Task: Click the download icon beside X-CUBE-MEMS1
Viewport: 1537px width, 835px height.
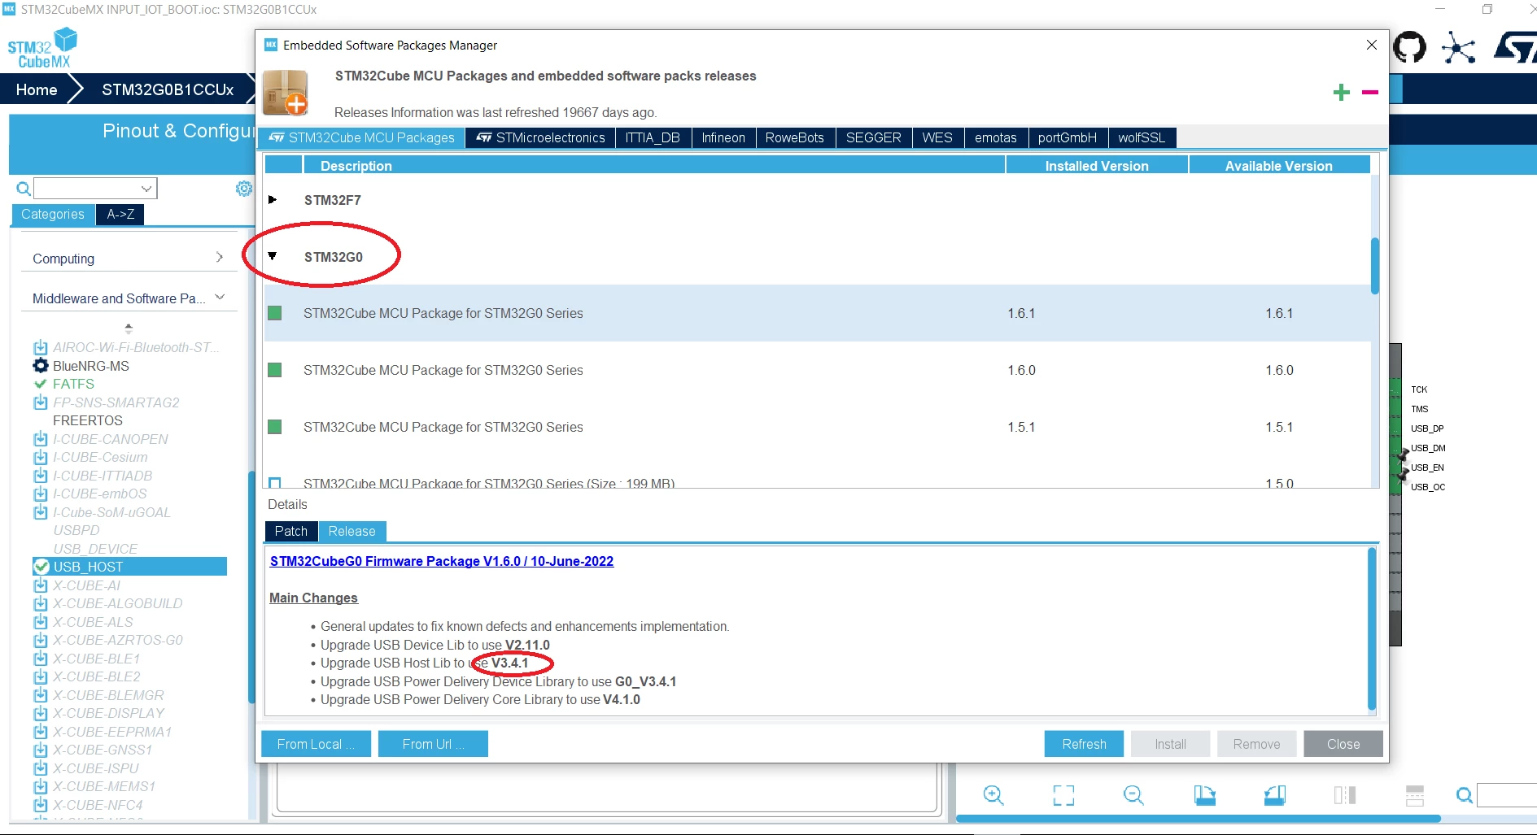Action: click(41, 787)
